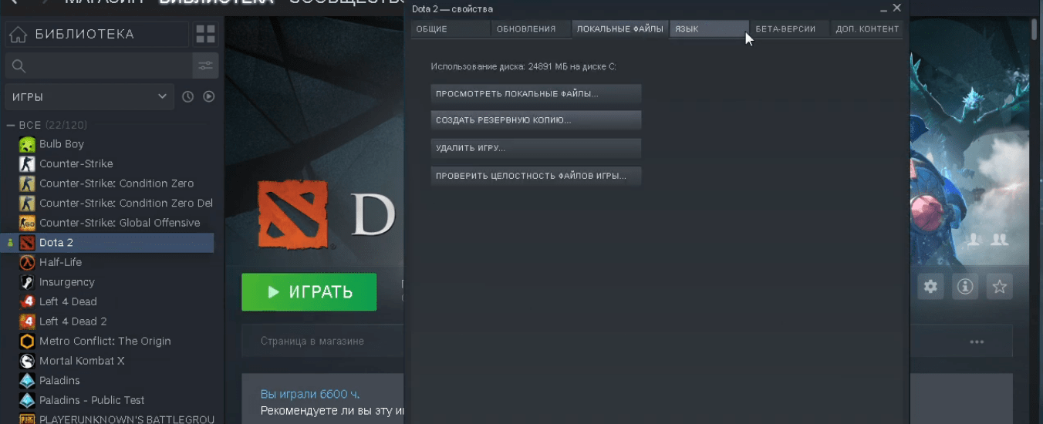Click Counter-Strike: Global Offensive icon
The image size is (1043, 424).
pyautogui.click(x=27, y=223)
